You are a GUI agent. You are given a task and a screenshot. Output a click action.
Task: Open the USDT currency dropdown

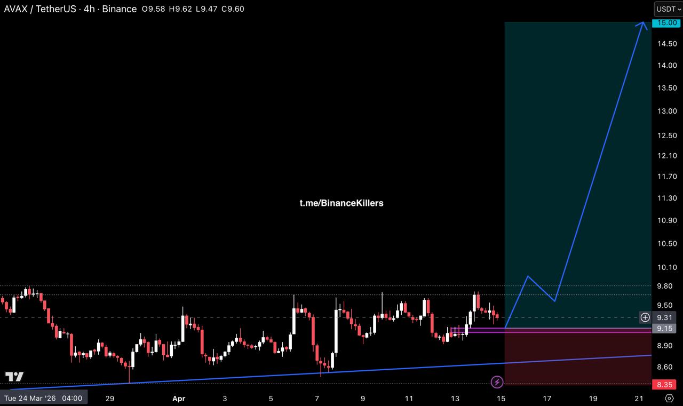(668, 9)
